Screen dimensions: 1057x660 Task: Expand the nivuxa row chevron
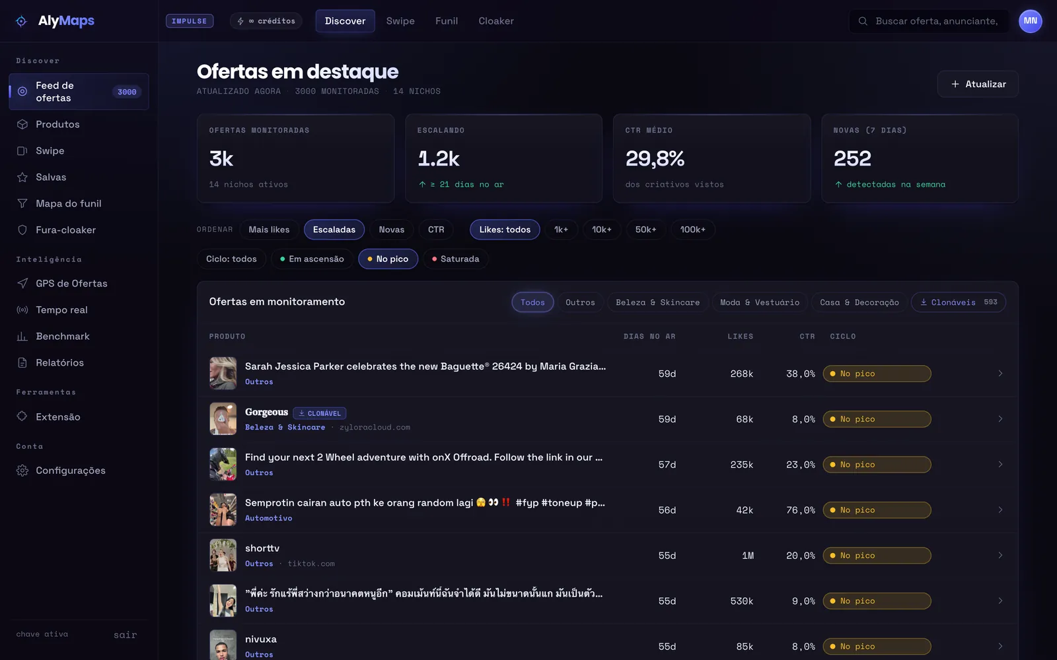point(1000,647)
